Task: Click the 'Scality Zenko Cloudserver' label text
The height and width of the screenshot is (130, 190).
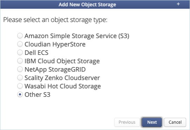Action: coord(62,78)
